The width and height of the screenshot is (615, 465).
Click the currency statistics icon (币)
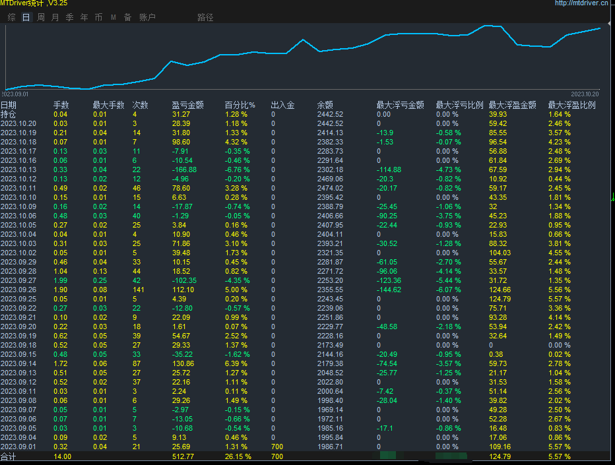[x=98, y=17]
